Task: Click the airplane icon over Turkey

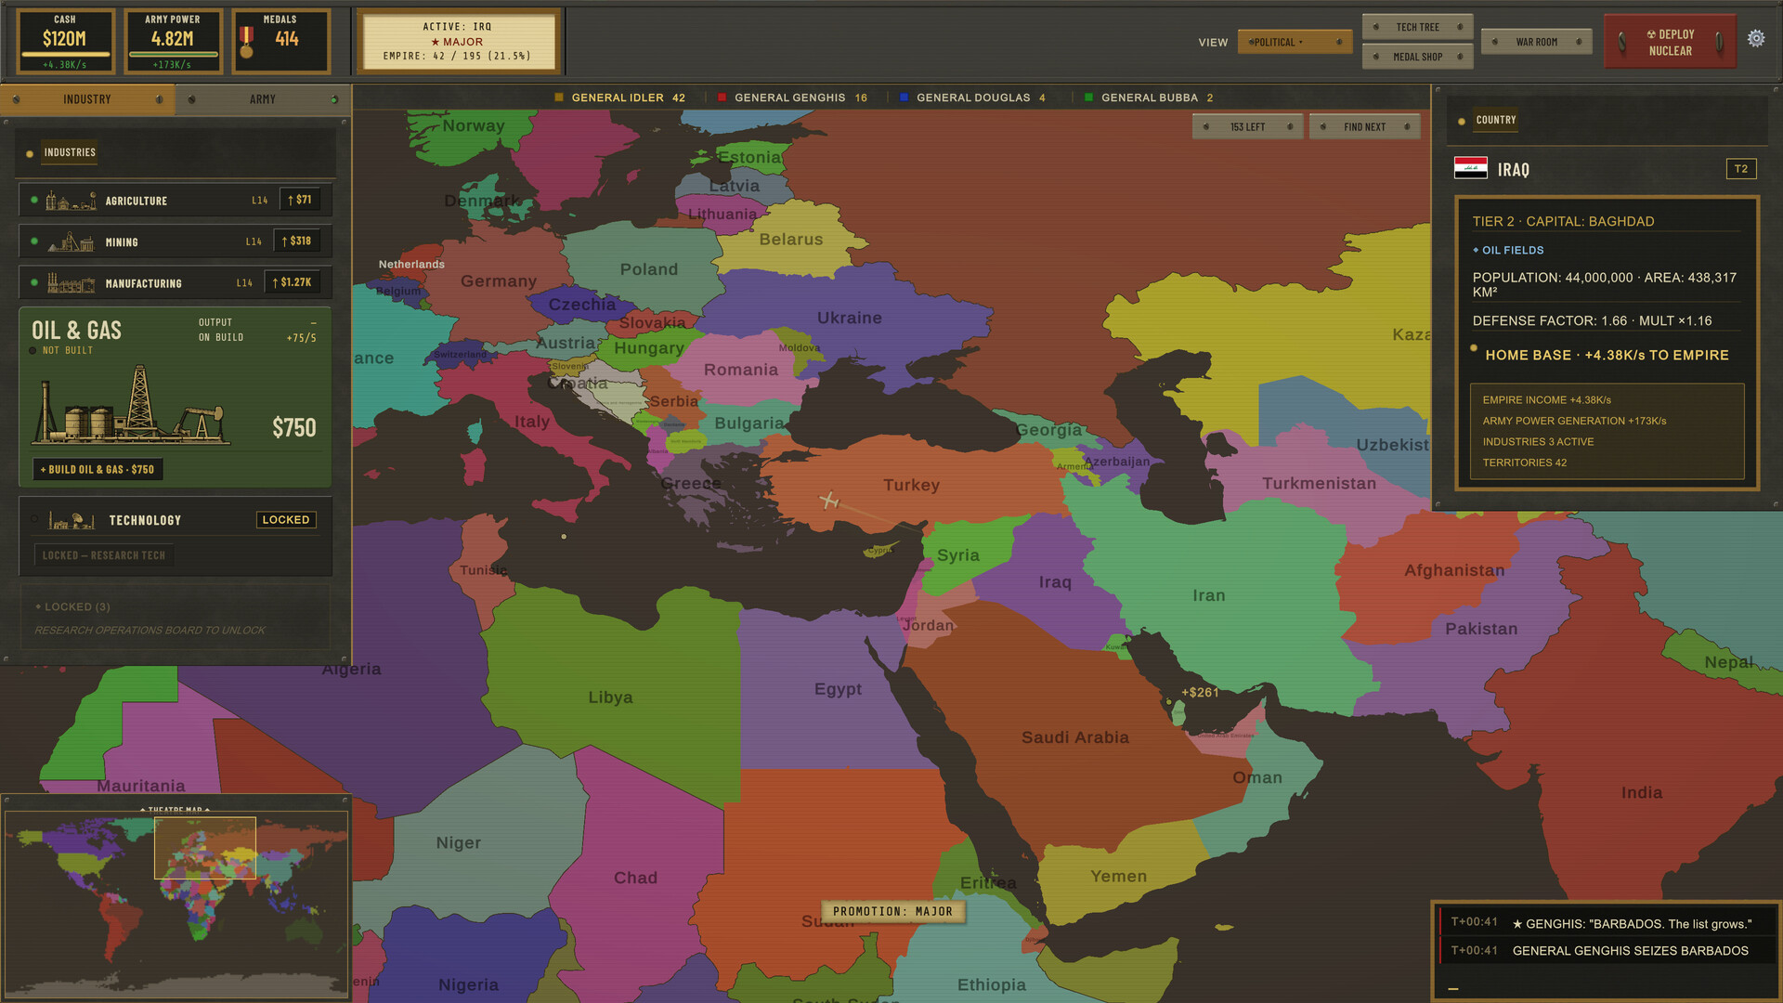Action: [x=828, y=501]
